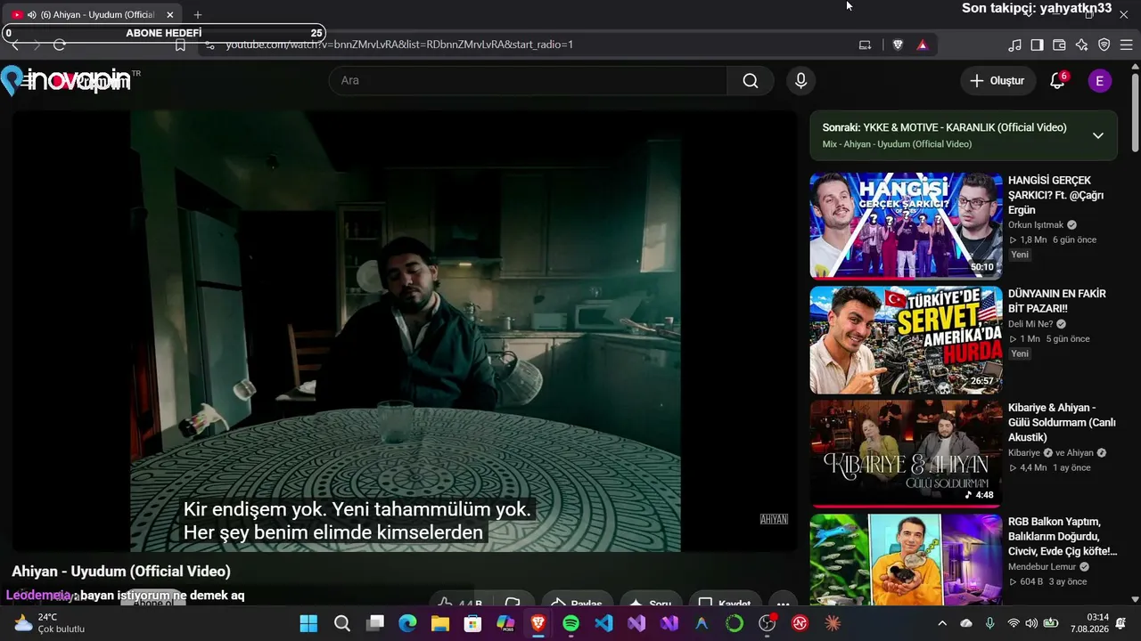Screen dimensions: 1141x641
Task: Open YouTube notifications bell
Action: [1057, 81]
